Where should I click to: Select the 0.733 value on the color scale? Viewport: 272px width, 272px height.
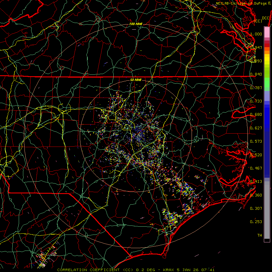(256, 101)
